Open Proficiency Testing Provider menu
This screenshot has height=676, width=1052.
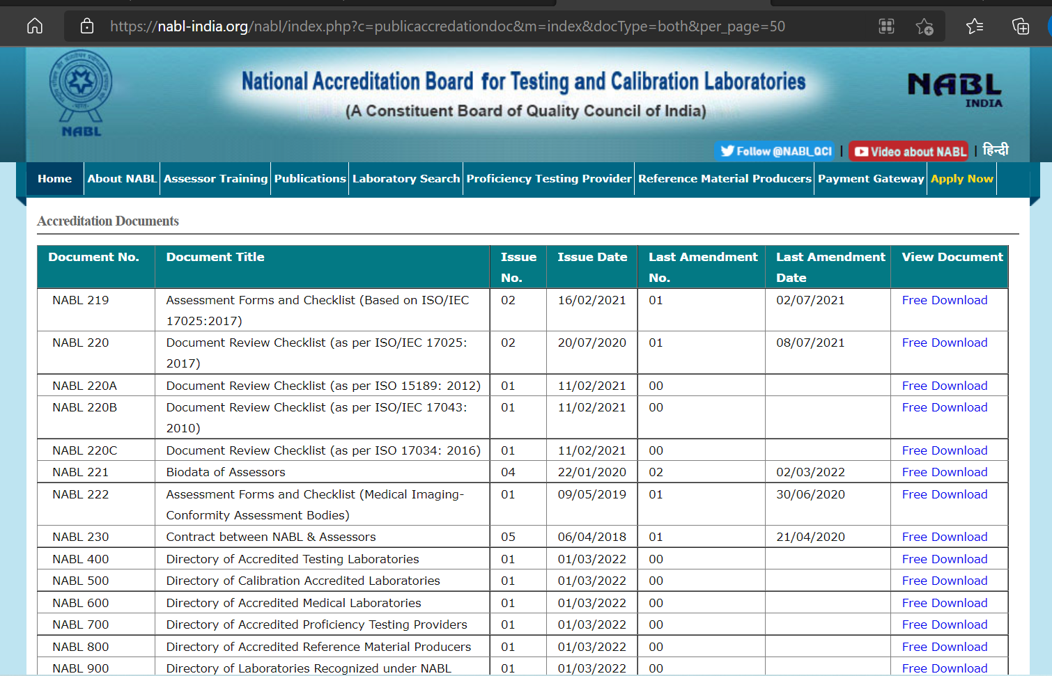549,179
